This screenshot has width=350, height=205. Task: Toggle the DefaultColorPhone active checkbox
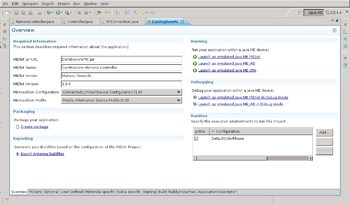click(196, 139)
